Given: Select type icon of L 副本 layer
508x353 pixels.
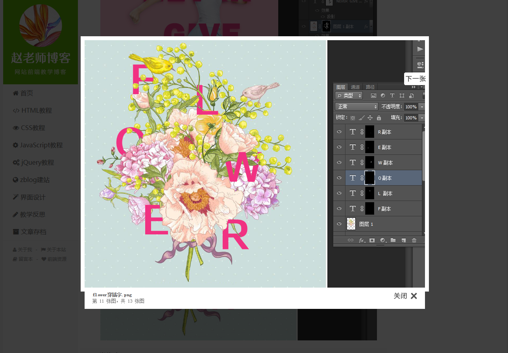Looking at the screenshot, I should pyautogui.click(x=353, y=193).
